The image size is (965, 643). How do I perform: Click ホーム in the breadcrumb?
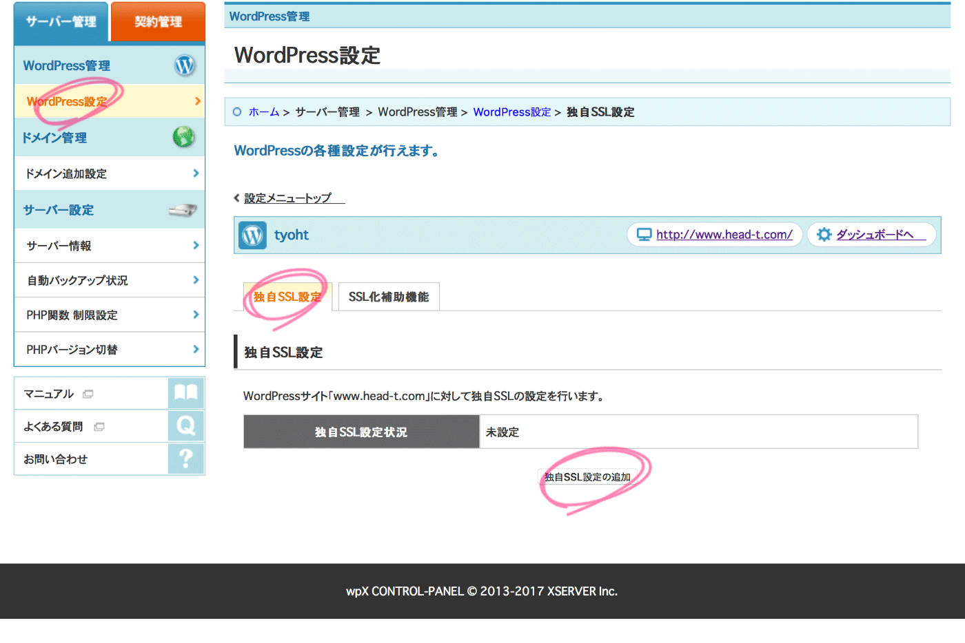click(x=264, y=112)
